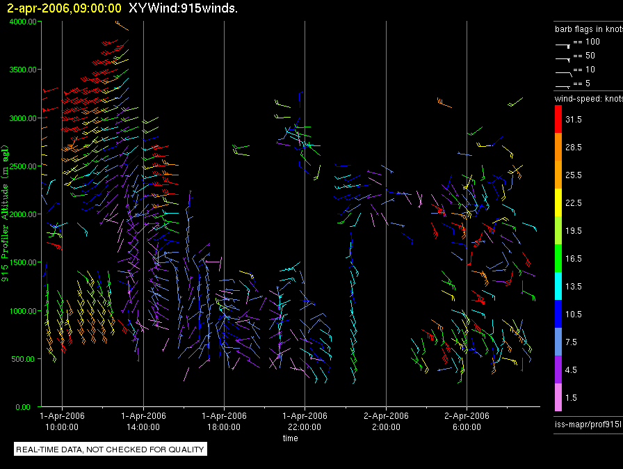Click the 500.00 altitude tick label
The height and width of the screenshot is (469, 623).
tap(23, 359)
